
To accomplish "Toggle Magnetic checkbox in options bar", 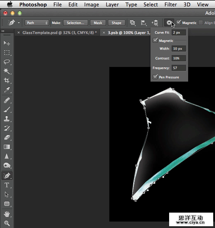I will (178, 23).
